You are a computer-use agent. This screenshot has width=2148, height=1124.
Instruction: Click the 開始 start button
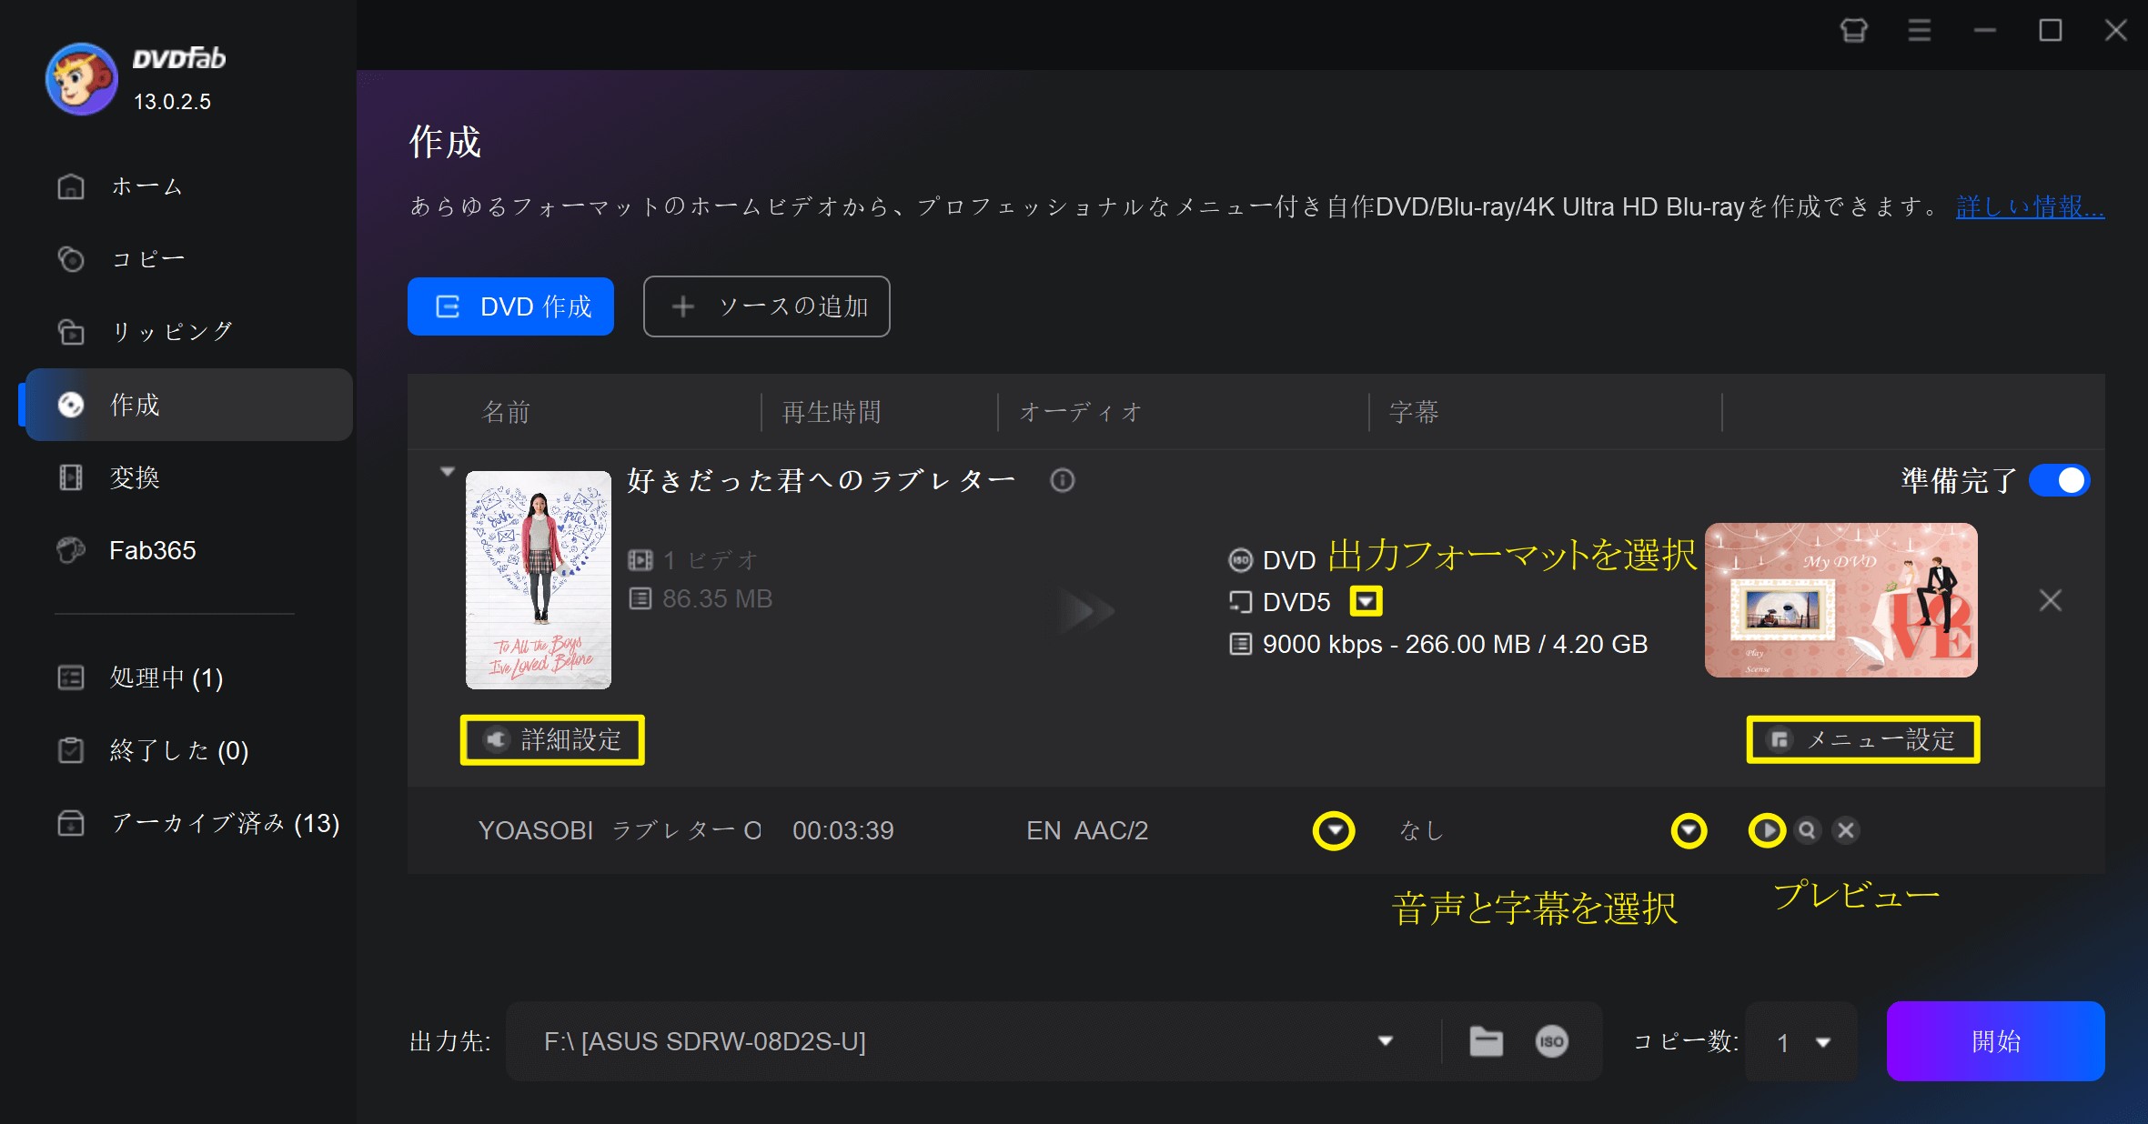pyautogui.click(x=1995, y=1041)
